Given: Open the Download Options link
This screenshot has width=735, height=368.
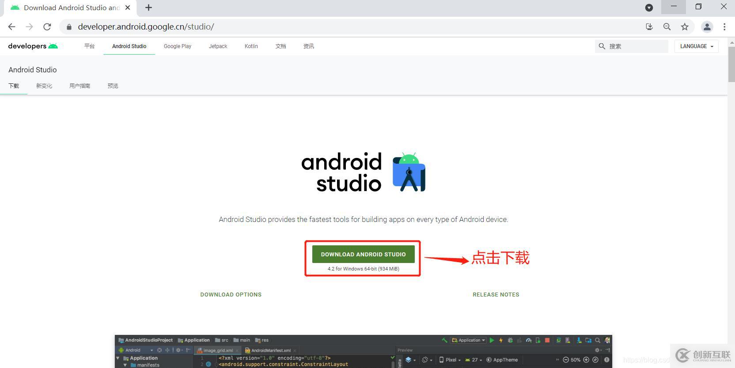Looking at the screenshot, I should click(x=231, y=294).
